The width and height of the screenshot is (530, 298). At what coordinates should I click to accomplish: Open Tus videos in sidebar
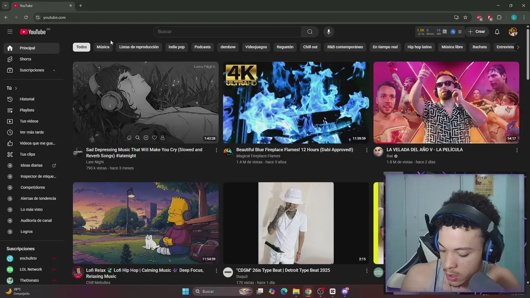pos(31,121)
